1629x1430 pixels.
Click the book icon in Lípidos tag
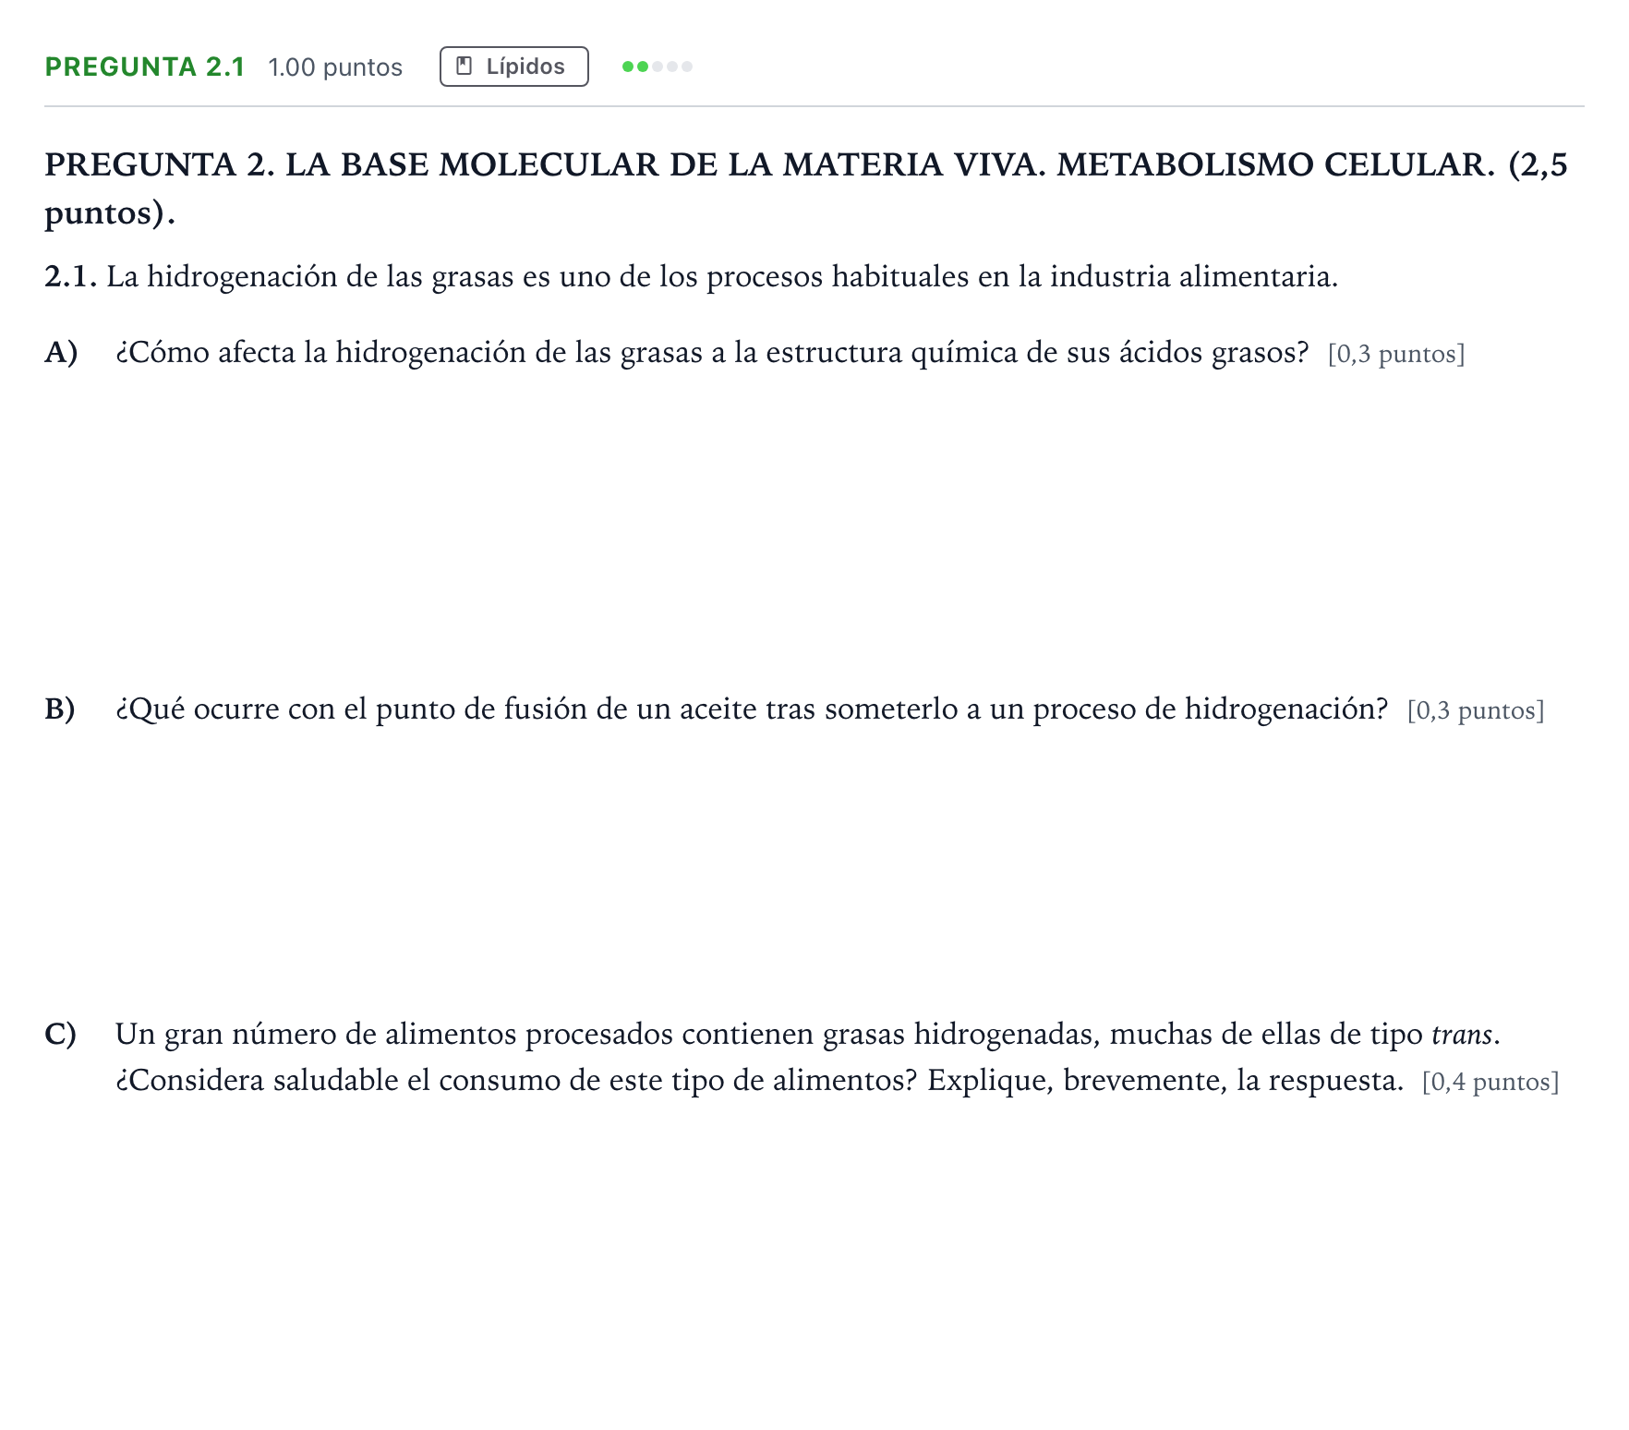(x=465, y=67)
